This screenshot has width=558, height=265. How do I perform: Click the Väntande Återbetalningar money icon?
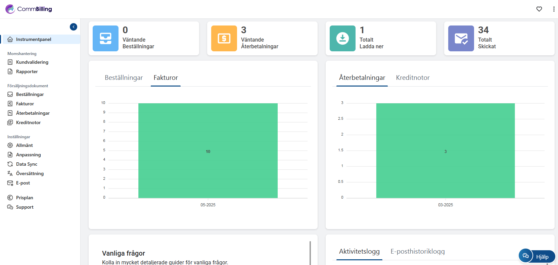tap(224, 39)
